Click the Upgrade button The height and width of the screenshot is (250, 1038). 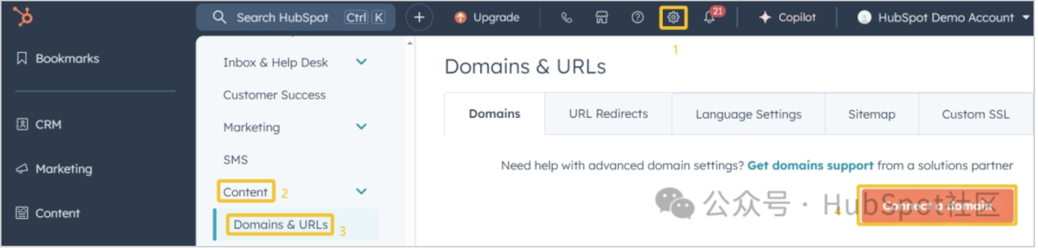coord(487,17)
